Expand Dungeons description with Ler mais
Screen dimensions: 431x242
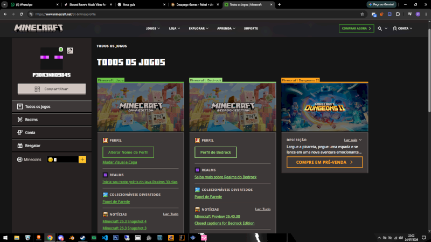[353, 140]
